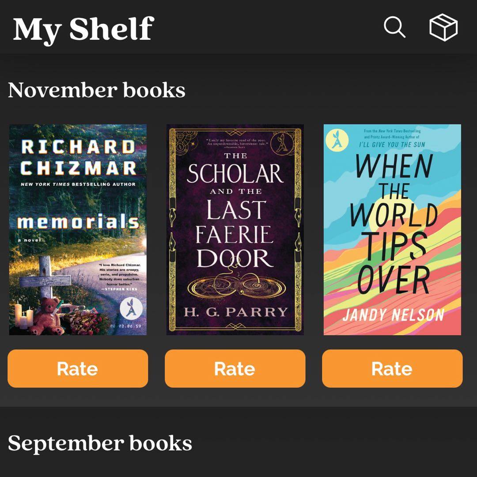Viewport: 477px width, 477px height.
Task: Select the November books heading
Action: tap(96, 90)
